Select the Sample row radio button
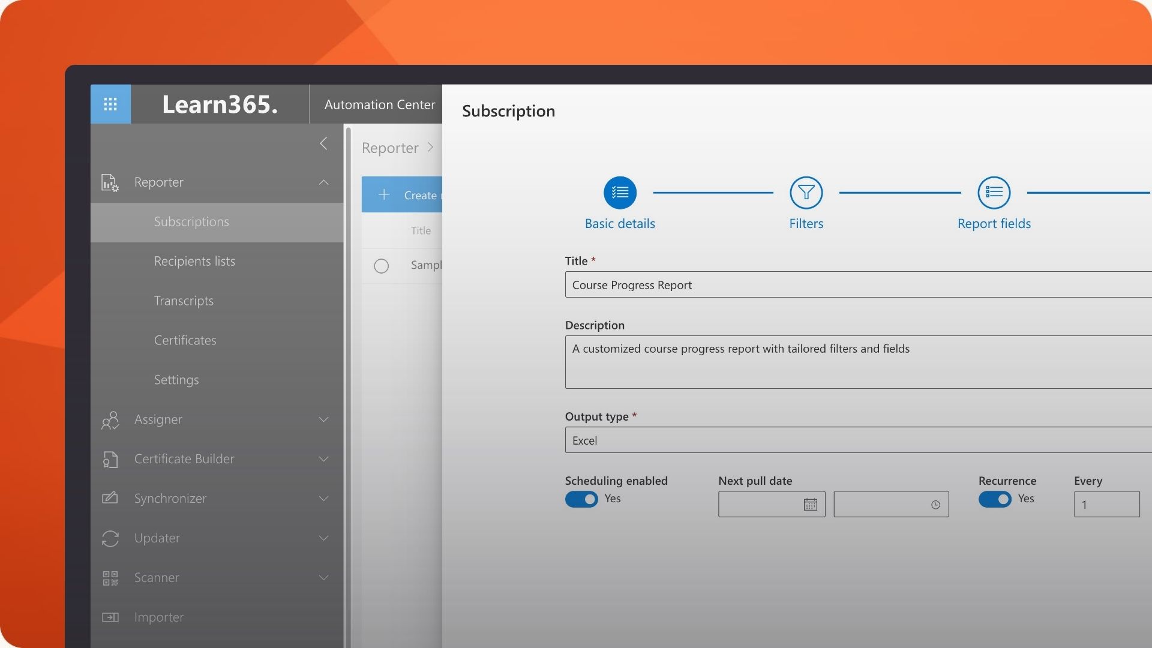 [381, 266]
